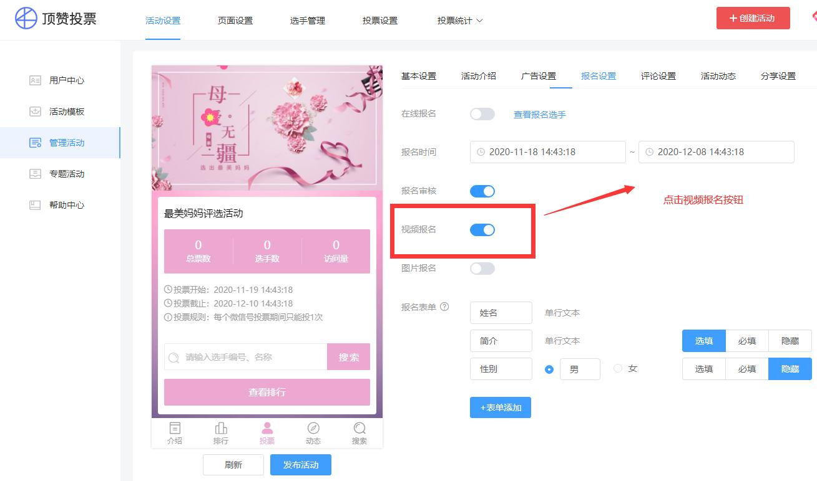The height and width of the screenshot is (481, 817).
Task: Open the 基本设置 tab
Action: click(419, 75)
